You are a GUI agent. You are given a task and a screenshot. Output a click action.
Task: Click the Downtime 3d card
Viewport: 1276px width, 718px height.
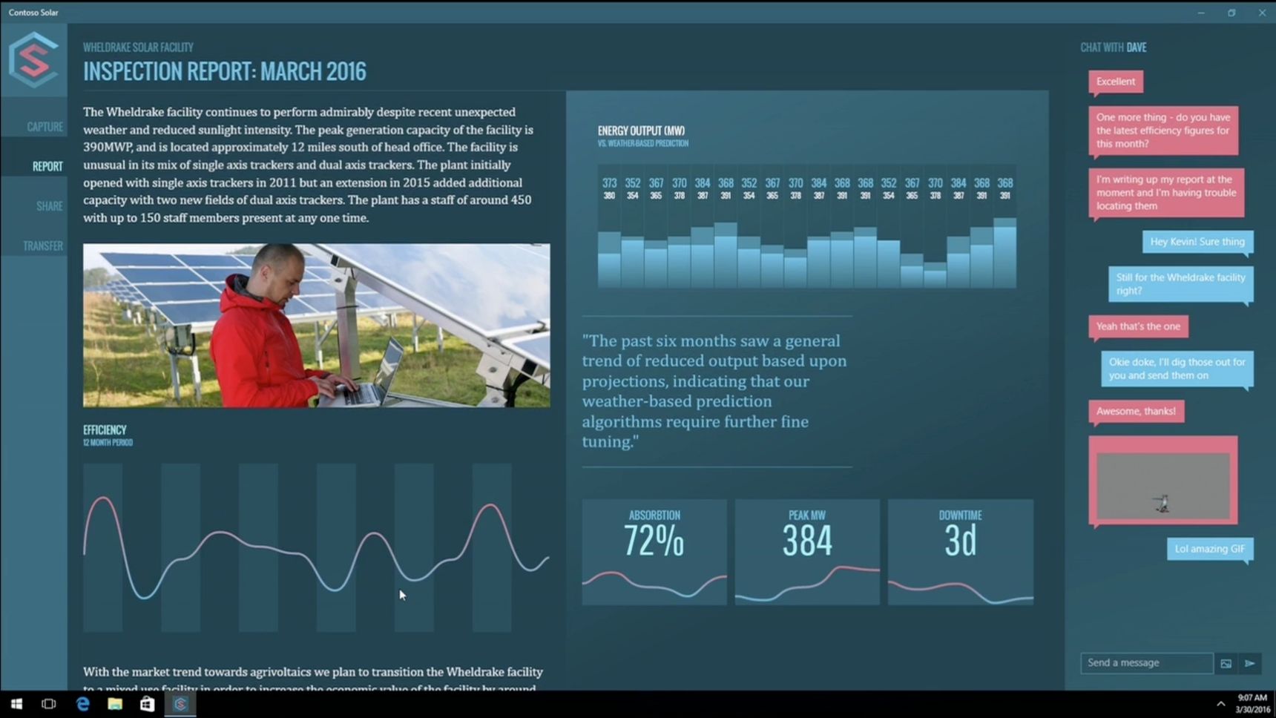coord(961,552)
